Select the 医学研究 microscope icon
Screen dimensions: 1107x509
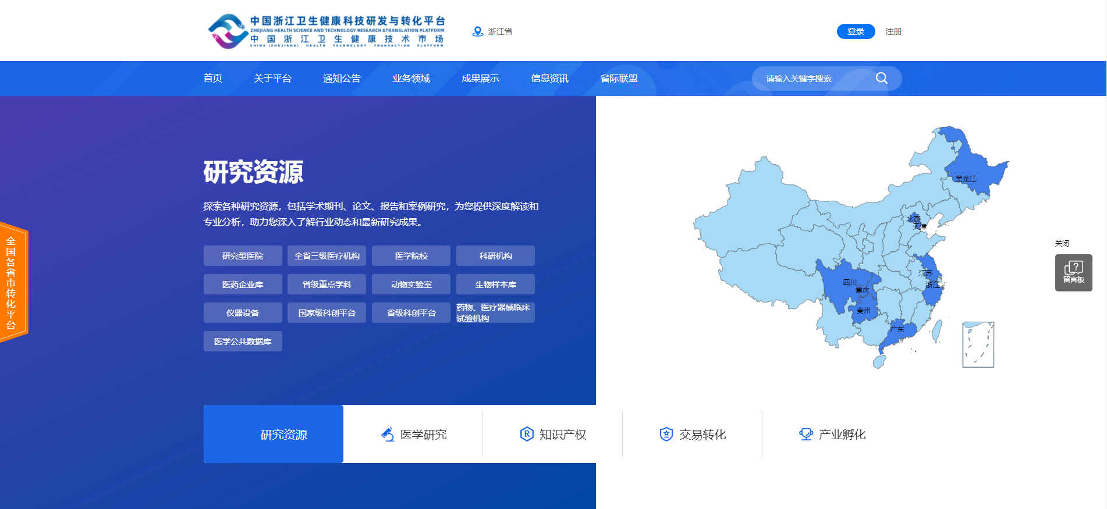coord(387,435)
